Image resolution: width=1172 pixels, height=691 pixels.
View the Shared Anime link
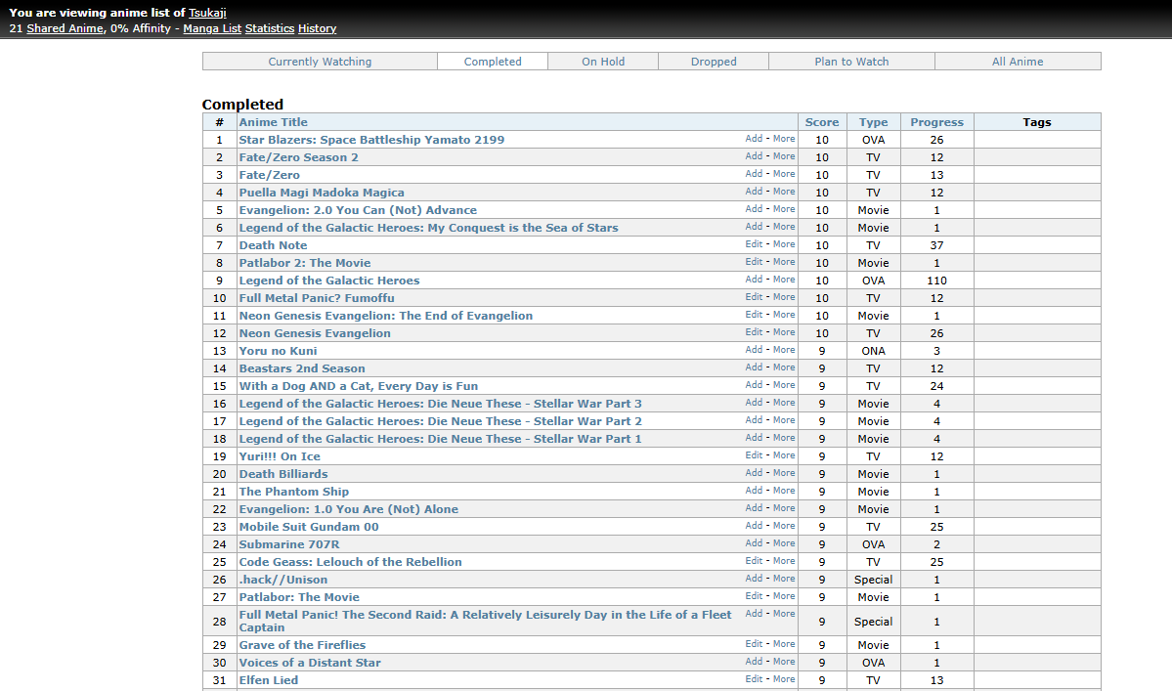65,28
